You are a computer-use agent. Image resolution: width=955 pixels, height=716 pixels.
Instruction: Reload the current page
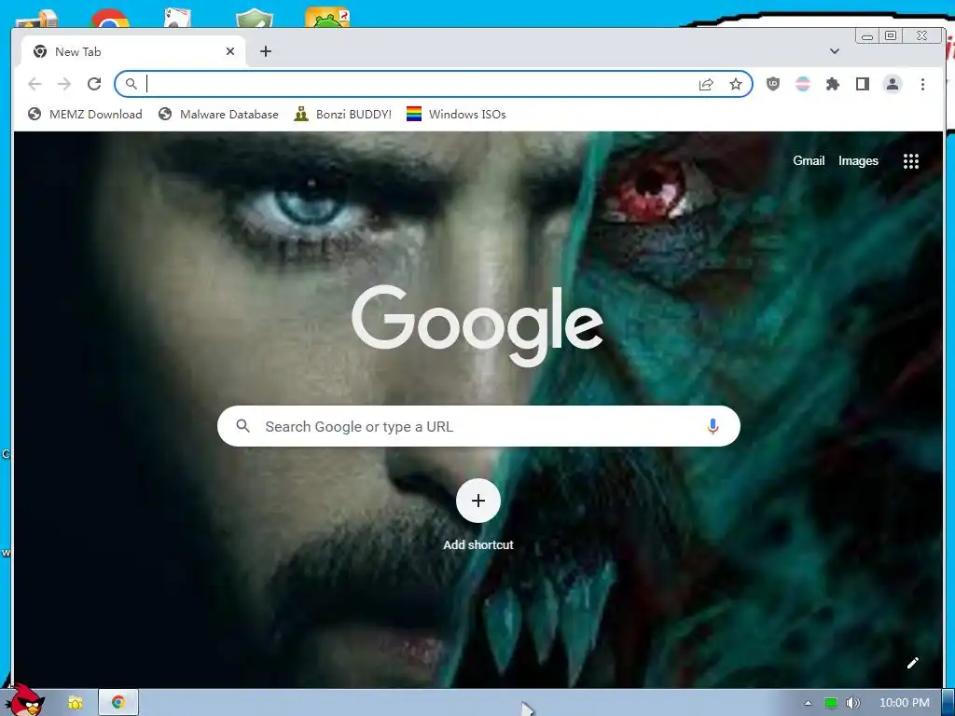pyautogui.click(x=94, y=84)
